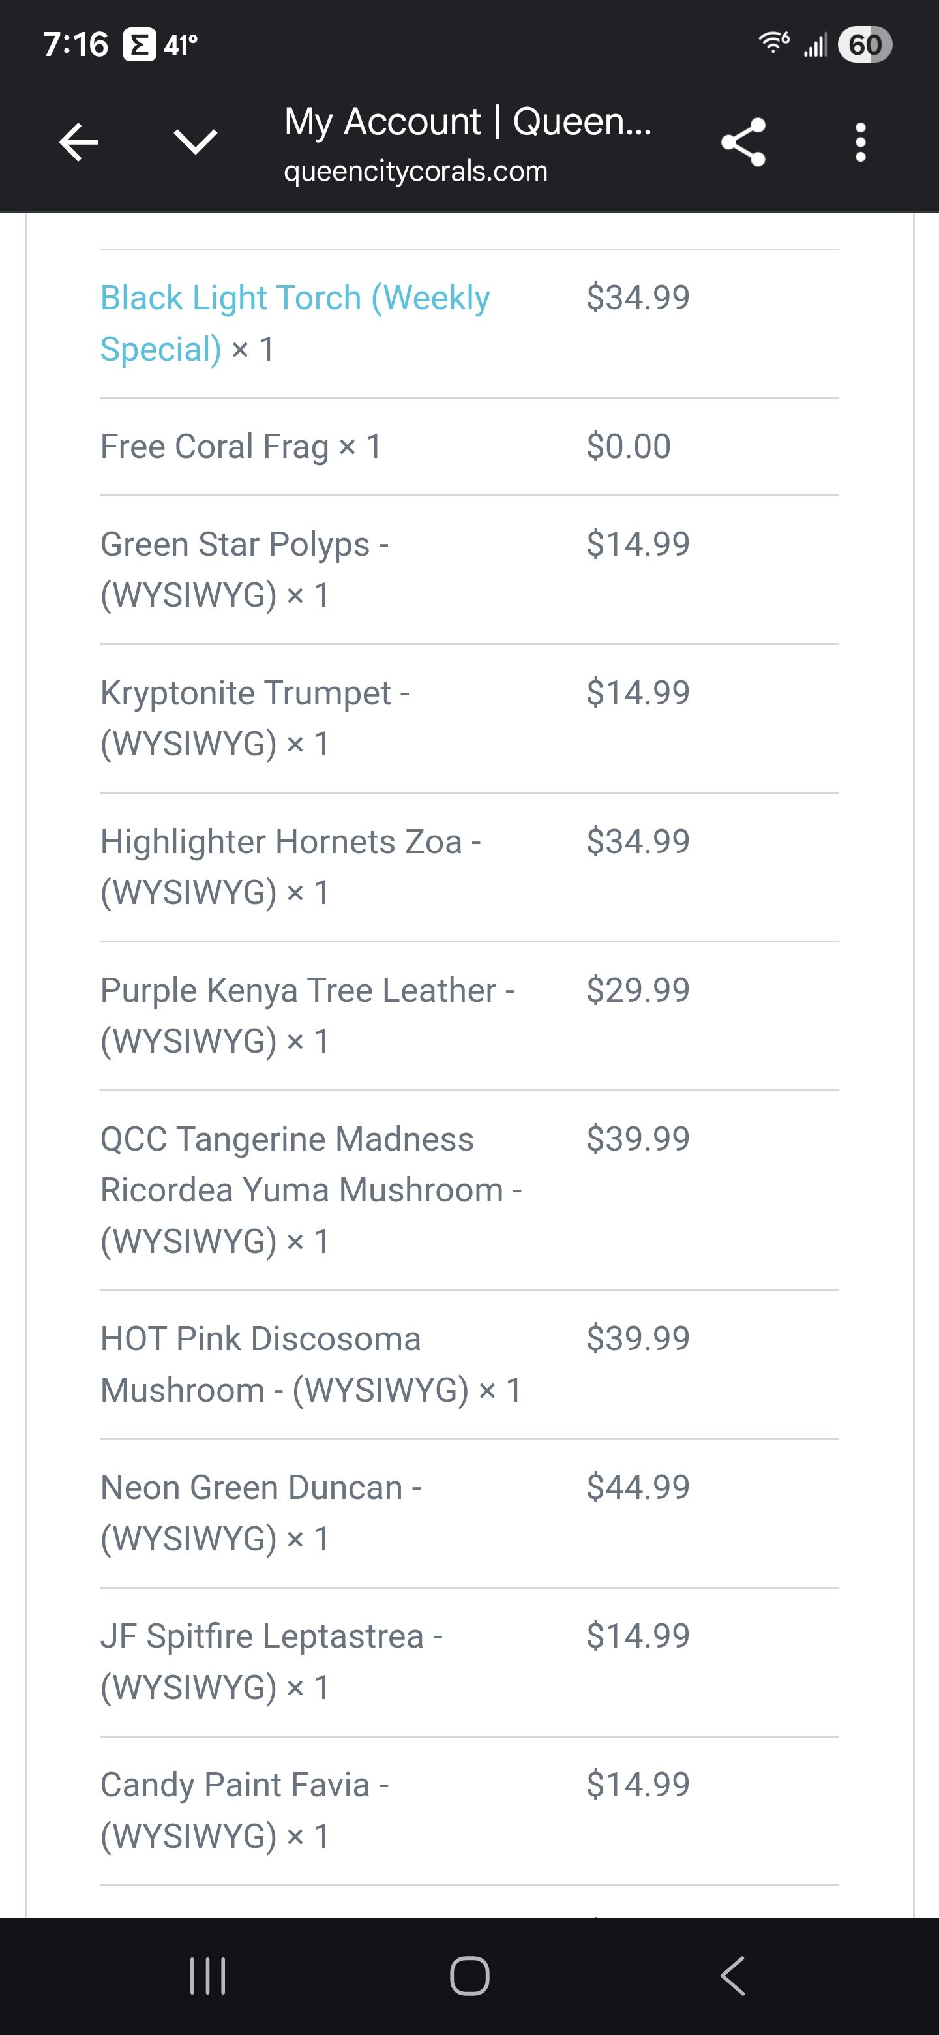Tap the Highlighter Hornets Zoa item
This screenshot has height=2035, width=939.
[290, 867]
